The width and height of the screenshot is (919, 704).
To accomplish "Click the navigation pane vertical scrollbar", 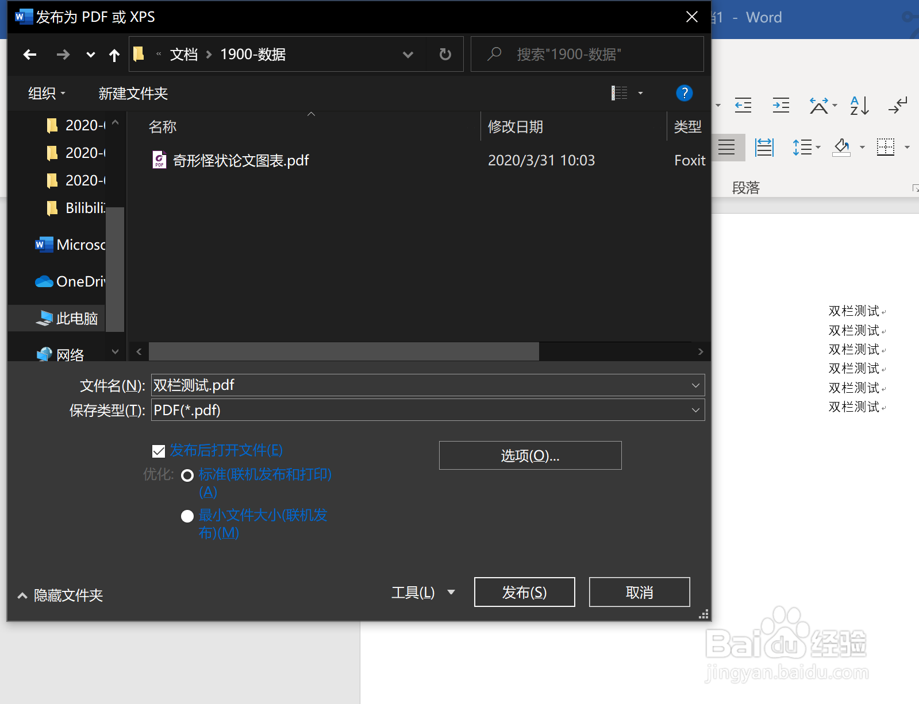I will point(115,269).
